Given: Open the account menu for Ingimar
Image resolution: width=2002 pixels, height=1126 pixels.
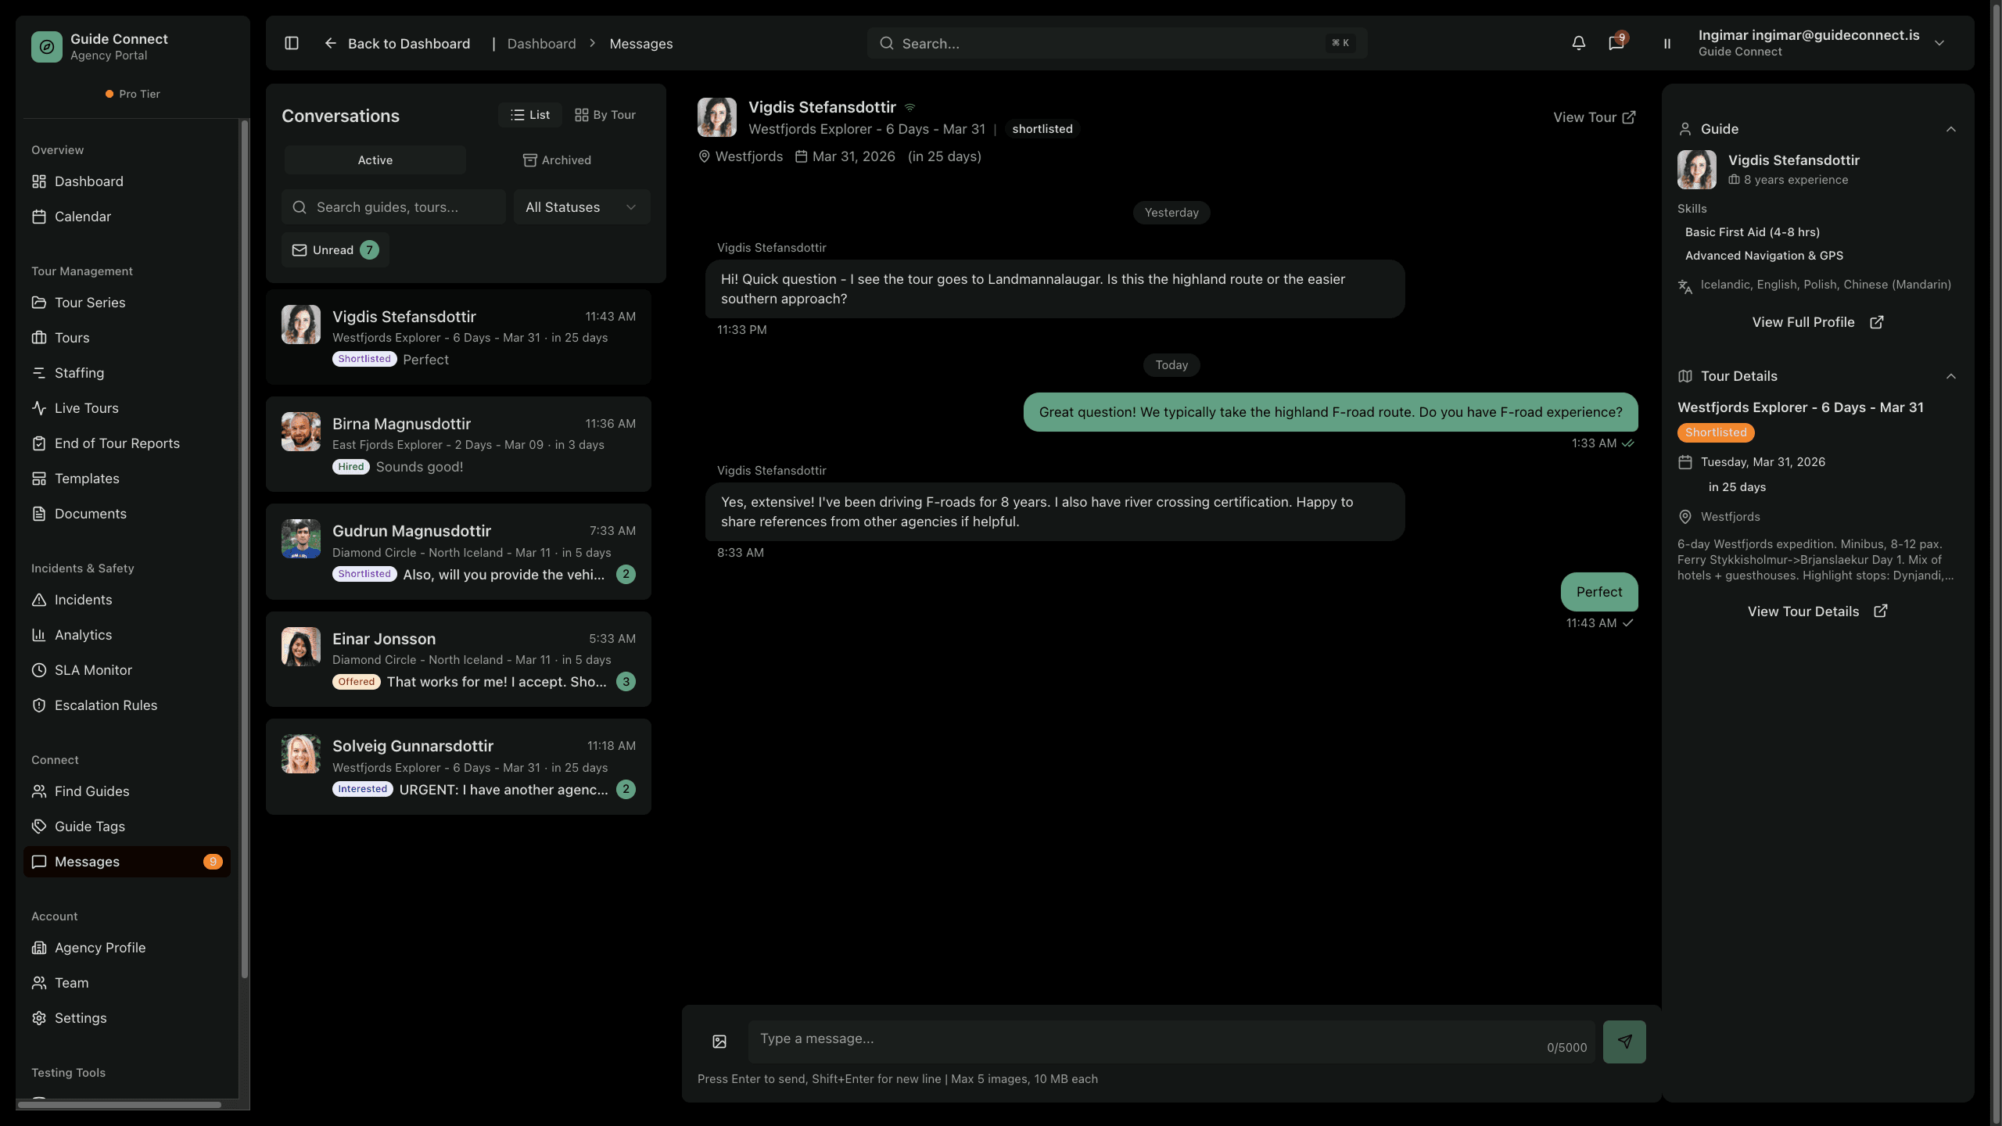Looking at the screenshot, I should click(1940, 43).
